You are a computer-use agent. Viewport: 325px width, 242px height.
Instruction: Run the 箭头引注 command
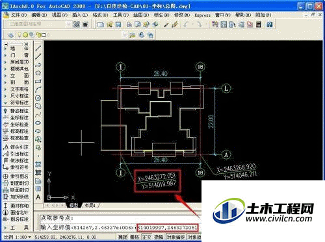[16, 147]
